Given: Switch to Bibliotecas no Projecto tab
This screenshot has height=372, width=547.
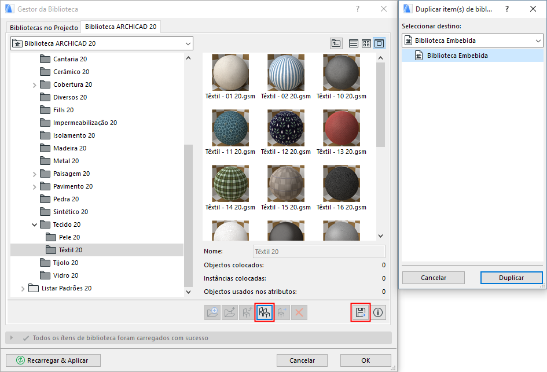Looking at the screenshot, I should pos(43,28).
